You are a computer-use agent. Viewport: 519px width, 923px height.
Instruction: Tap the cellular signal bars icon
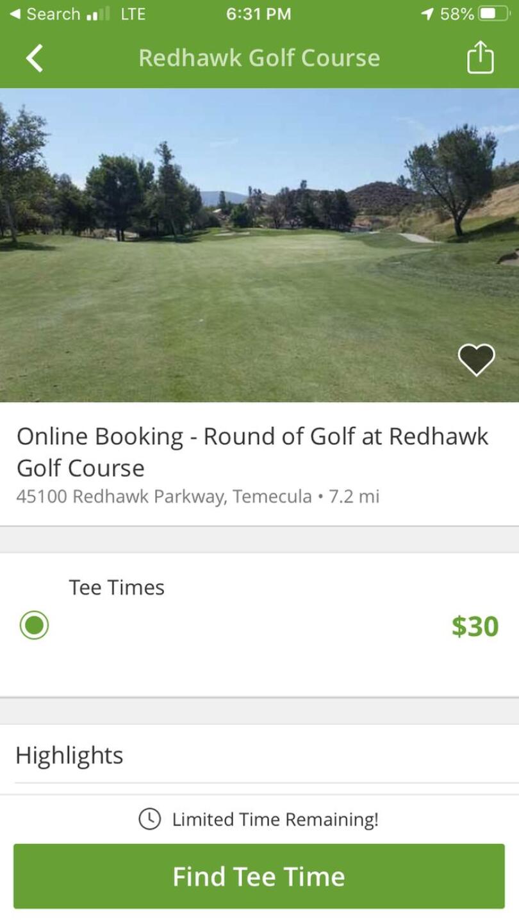tap(97, 14)
